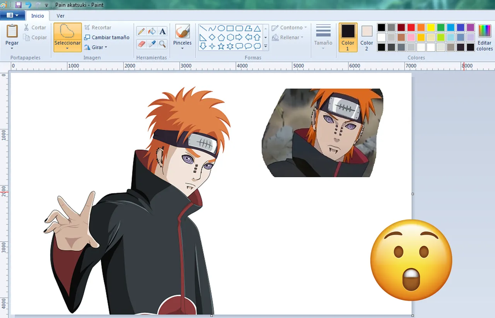This screenshot has width=495, height=318.
Task: Pick the purple color swatch
Action: pos(470,27)
